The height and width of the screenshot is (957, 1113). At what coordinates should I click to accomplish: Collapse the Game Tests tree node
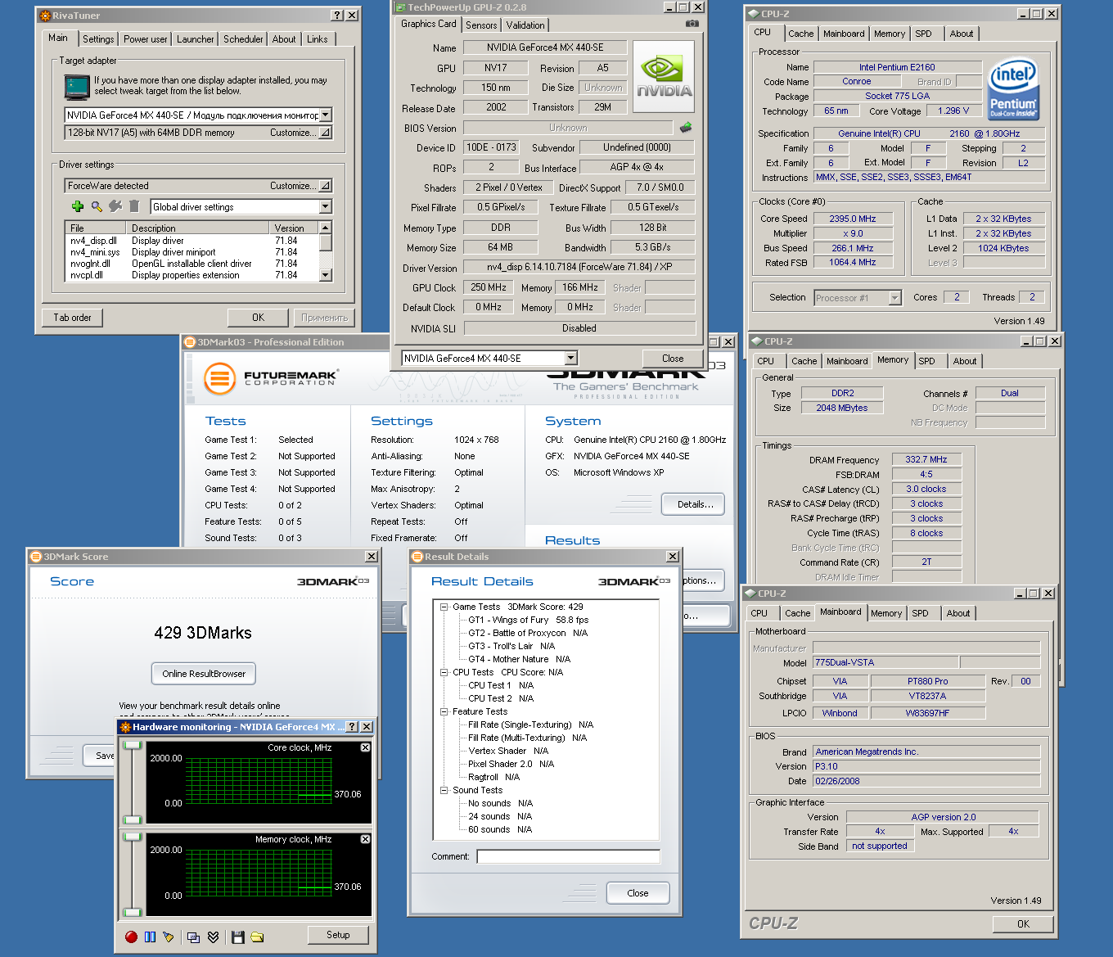(444, 607)
